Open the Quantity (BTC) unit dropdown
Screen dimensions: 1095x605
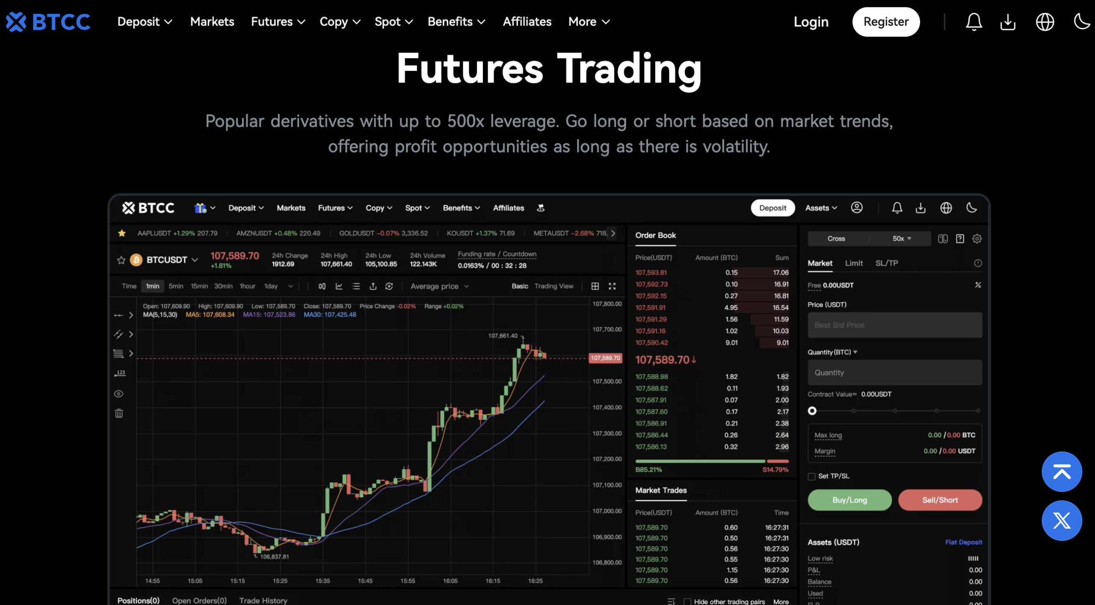[855, 352]
